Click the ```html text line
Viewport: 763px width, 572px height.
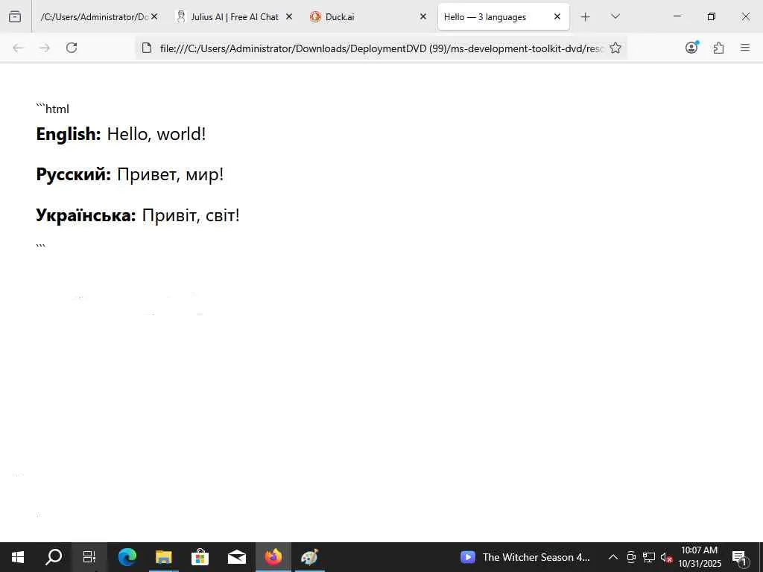coord(53,109)
